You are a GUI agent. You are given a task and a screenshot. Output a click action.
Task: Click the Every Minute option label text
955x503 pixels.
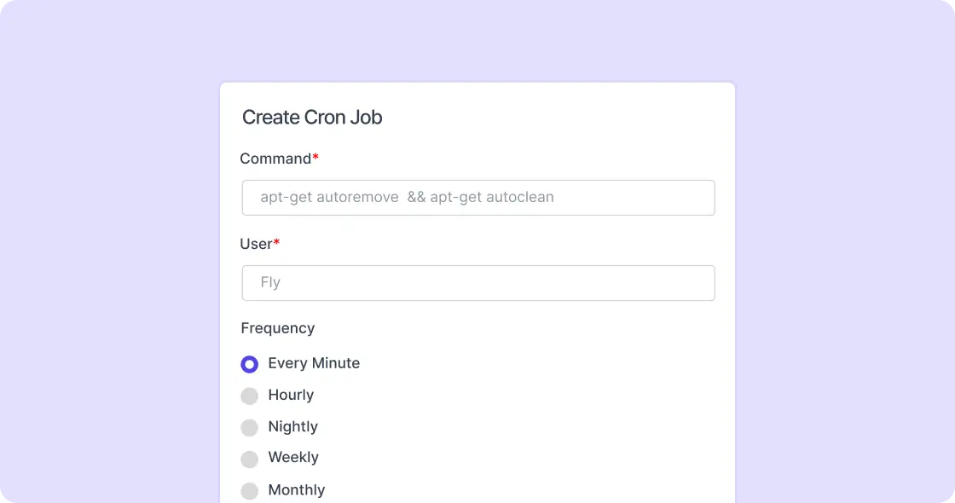[x=314, y=363]
